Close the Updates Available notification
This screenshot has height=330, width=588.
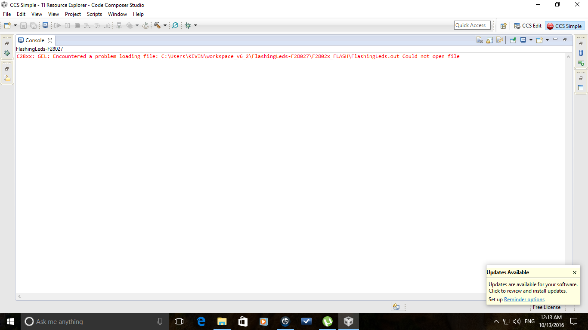tap(575, 272)
